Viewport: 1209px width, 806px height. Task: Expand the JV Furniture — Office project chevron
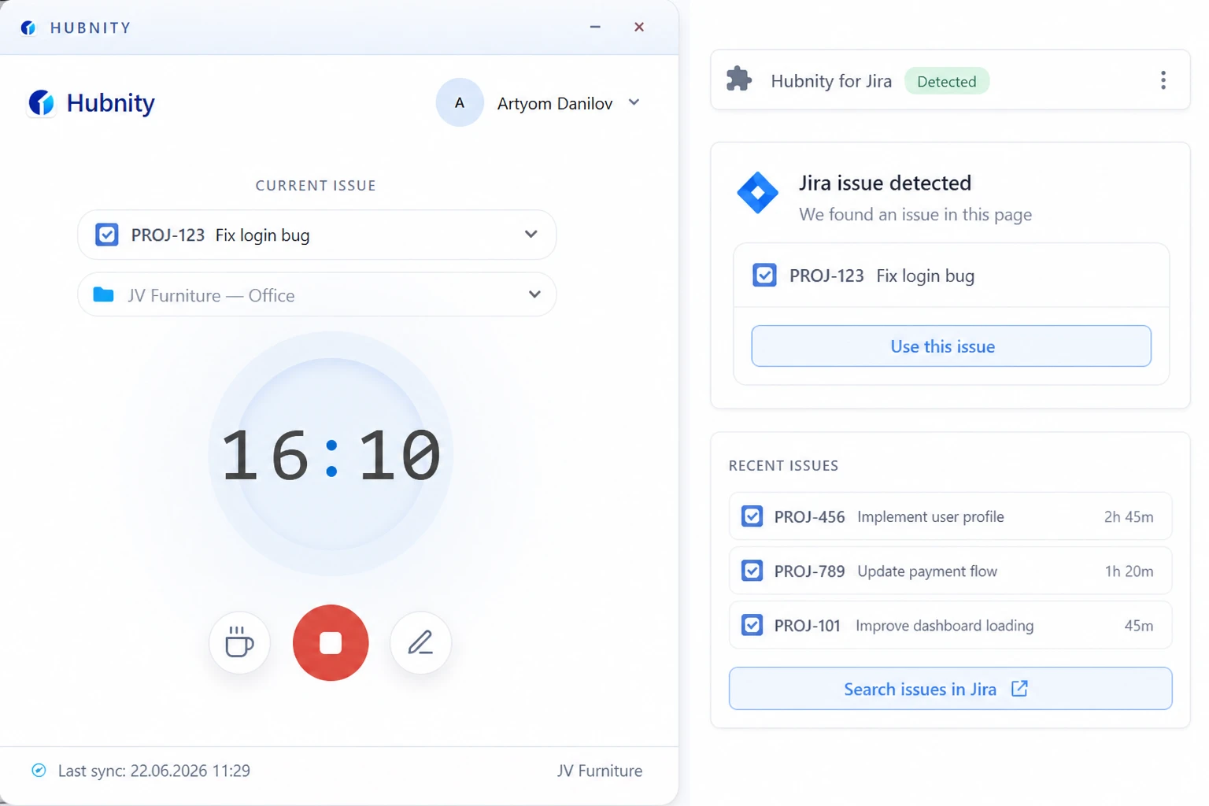click(534, 294)
